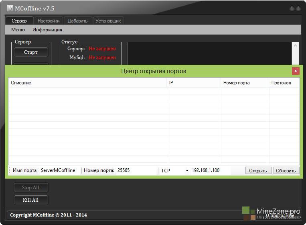Image resolution: width=306 pixels, height=225 pixels.
Task: Switch to the Настройки tab
Action: tap(49, 21)
